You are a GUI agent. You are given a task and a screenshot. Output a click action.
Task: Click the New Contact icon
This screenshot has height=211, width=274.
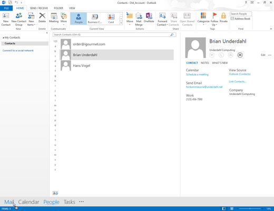point(6,19)
